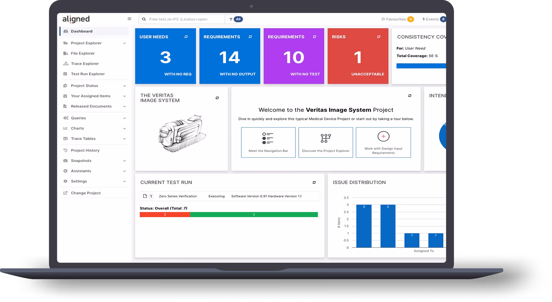
Task: Click the Dashboard gauge icon
Action: 66,31
